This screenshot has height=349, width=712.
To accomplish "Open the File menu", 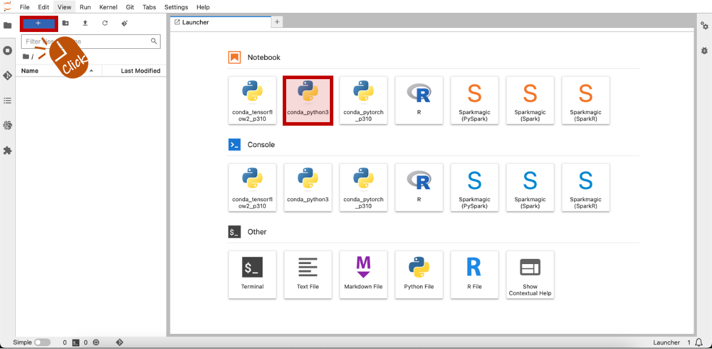I will pos(24,7).
